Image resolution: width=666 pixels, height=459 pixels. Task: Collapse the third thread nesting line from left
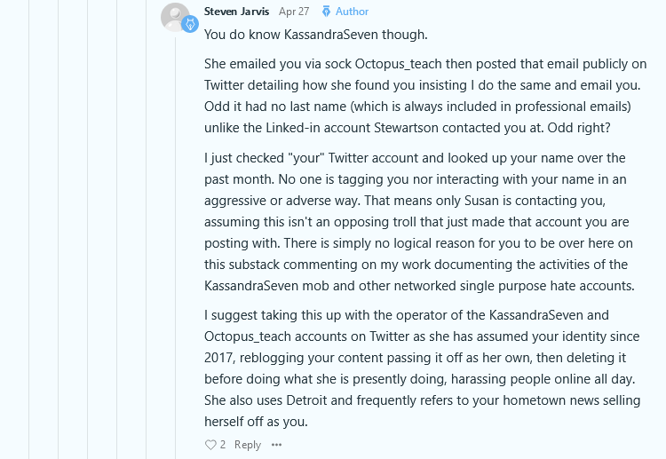coord(88,229)
